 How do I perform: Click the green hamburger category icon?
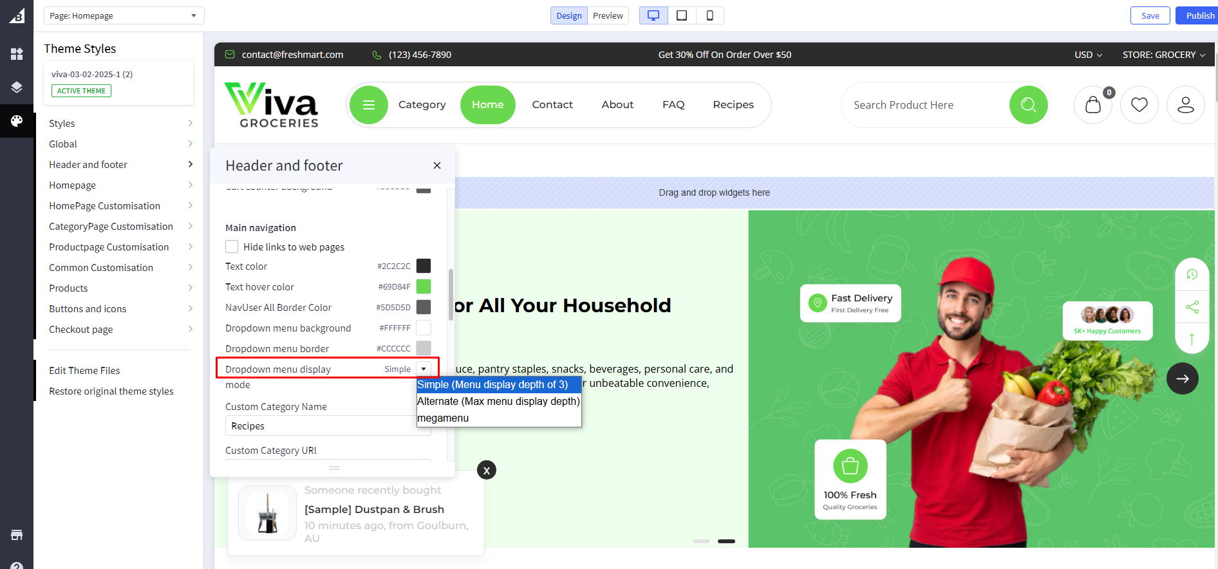click(369, 105)
